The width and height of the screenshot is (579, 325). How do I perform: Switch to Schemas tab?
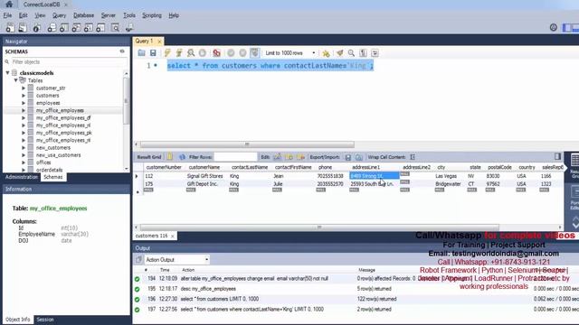(x=52, y=177)
